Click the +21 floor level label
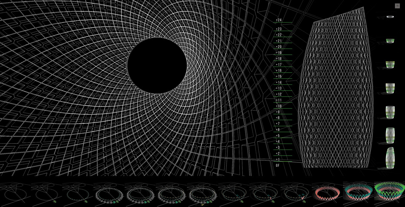The width and height of the screenshot is (405, 207). (278, 41)
